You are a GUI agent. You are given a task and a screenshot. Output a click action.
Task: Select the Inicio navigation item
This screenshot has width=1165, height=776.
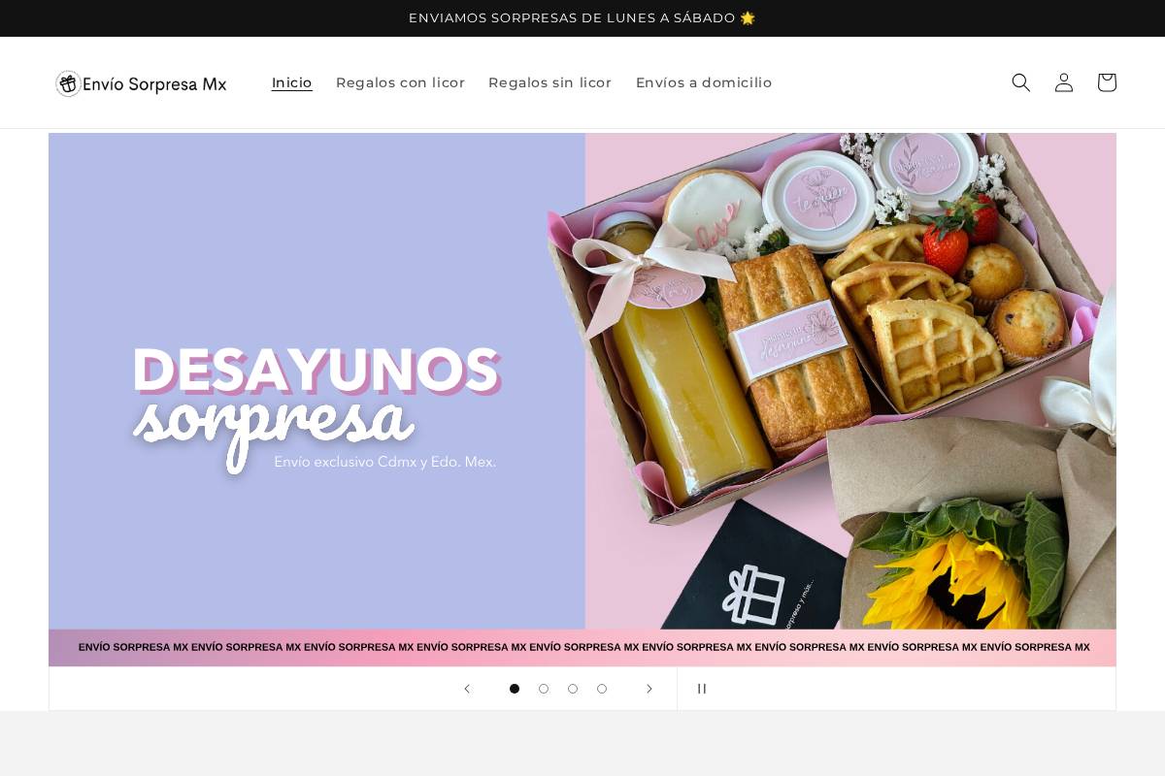[291, 82]
